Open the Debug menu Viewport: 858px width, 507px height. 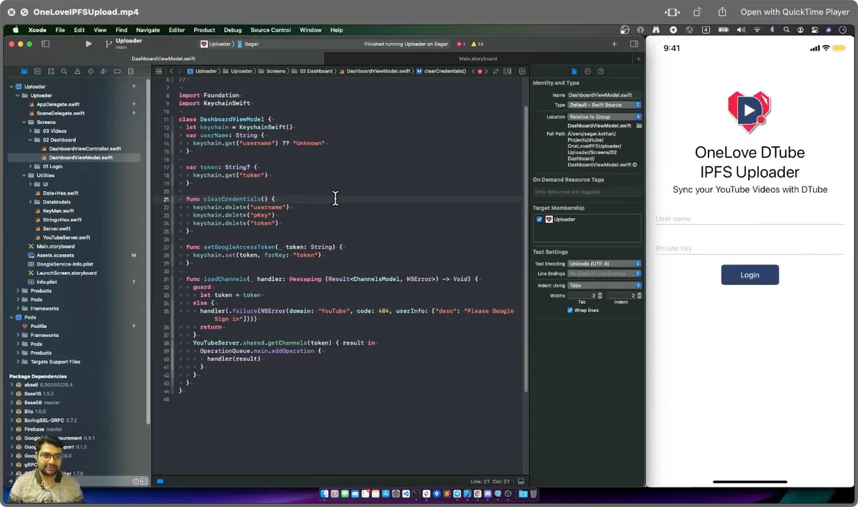tap(233, 30)
